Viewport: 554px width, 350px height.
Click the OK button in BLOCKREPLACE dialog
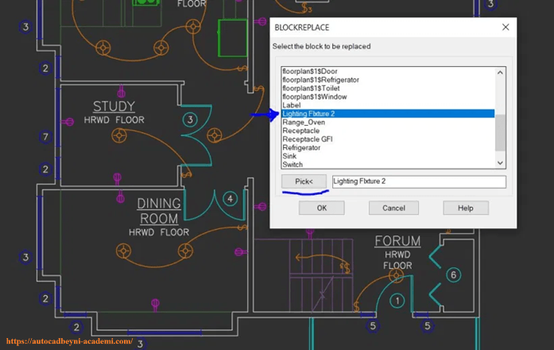click(x=322, y=208)
